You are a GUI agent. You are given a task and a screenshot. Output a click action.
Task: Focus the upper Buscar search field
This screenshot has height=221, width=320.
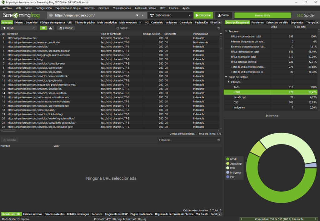166,28
